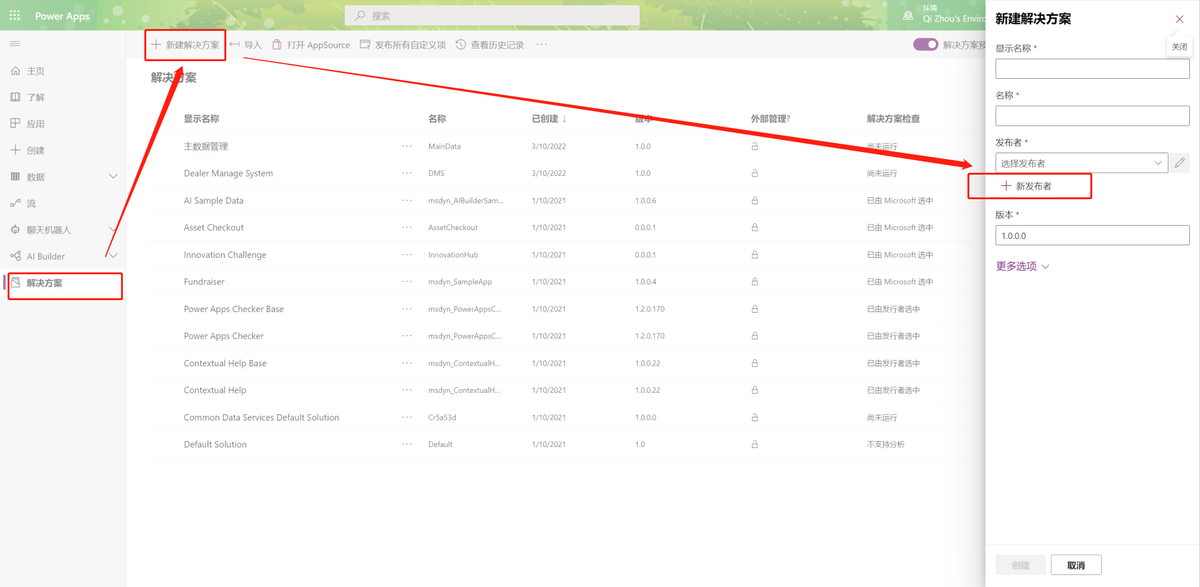Open more options for Asset Checkout

point(407,228)
